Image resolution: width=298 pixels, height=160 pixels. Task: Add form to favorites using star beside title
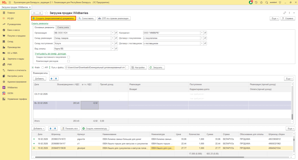click(x=46, y=13)
